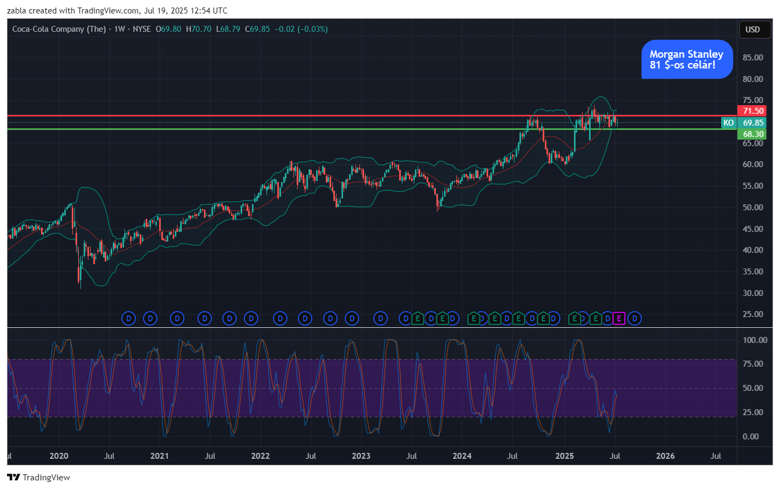Screen dimensions: 780x489
Task: Click the change value −0.02 (−0.03%)
Action: point(301,29)
